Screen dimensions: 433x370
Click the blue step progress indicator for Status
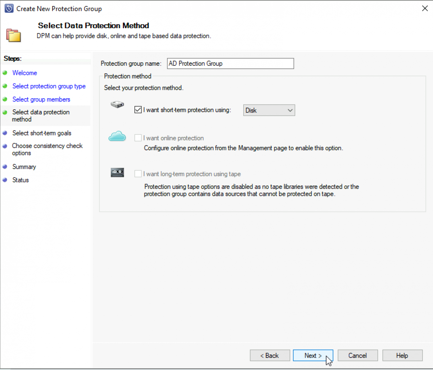click(5, 180)
